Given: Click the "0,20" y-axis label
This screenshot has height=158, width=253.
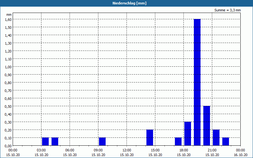Looking at the screenshot, I should tap(8, 130).
